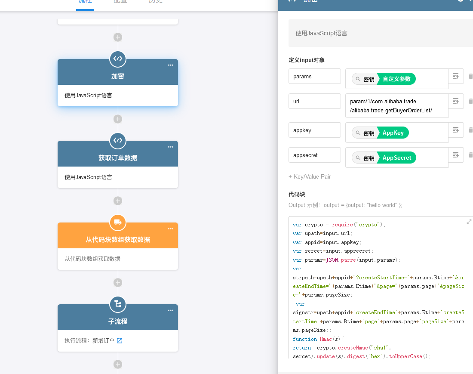The width and height of the screenshot is (473, 374).
Task: Click the + Key/Value Pair link
Action: (x=310, y=176)
